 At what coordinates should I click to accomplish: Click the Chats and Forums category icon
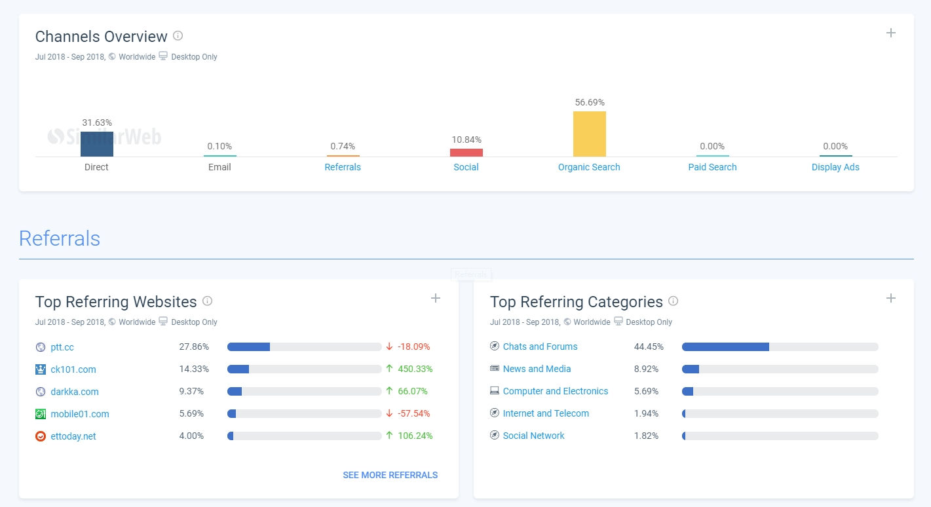tap(495, 347)
